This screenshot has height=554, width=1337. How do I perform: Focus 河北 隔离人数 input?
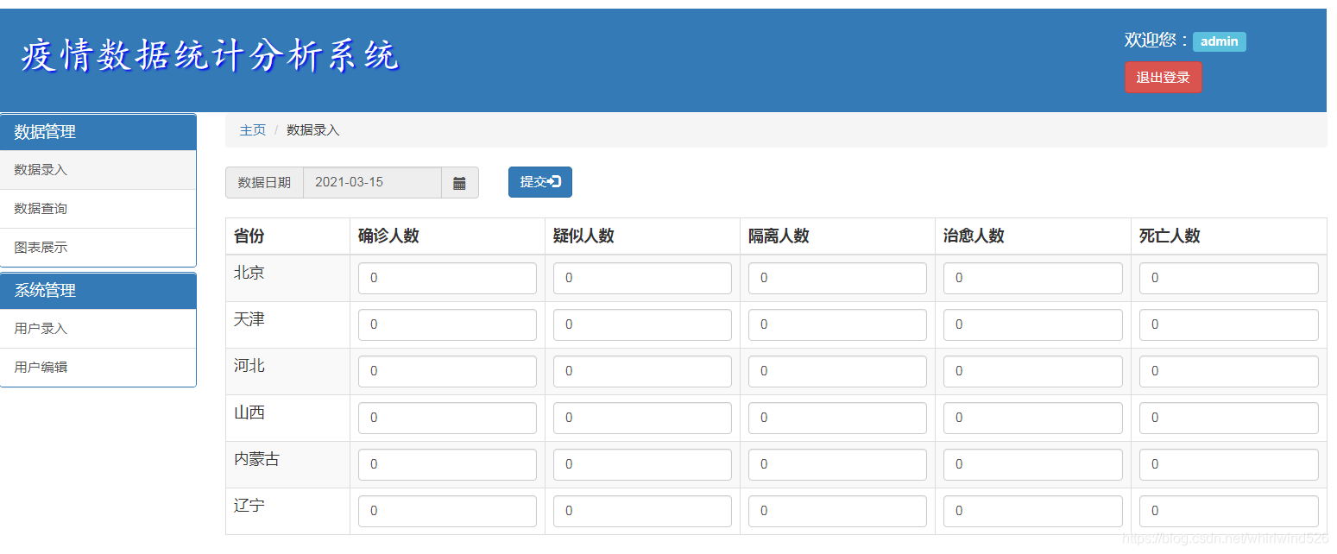837,372
